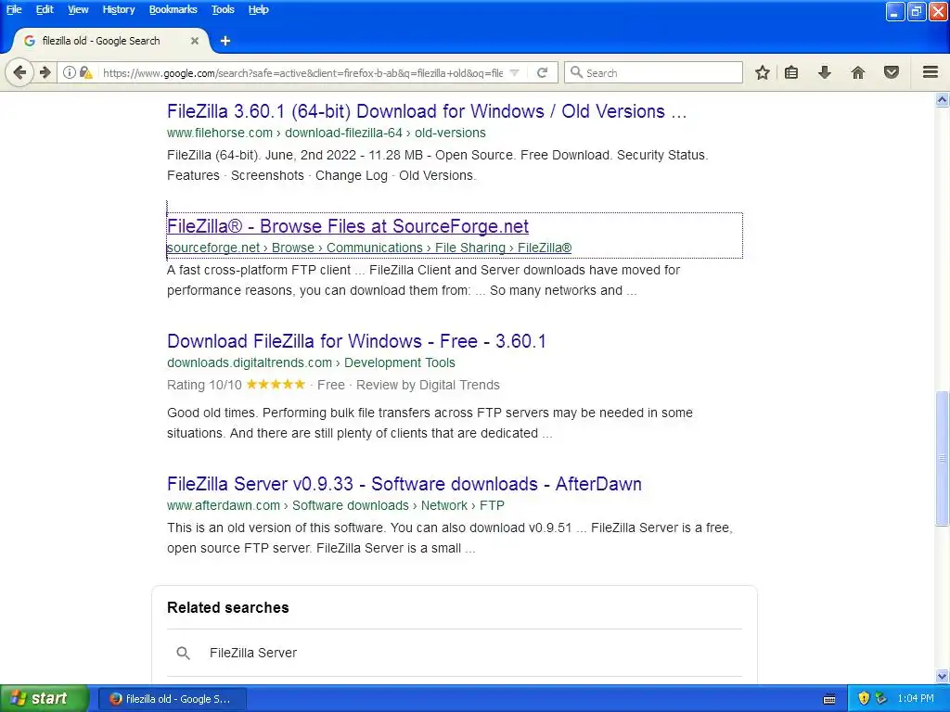Click the 1:04 PM clock
This screenshot has height=712, width=950.
(916, 699)
